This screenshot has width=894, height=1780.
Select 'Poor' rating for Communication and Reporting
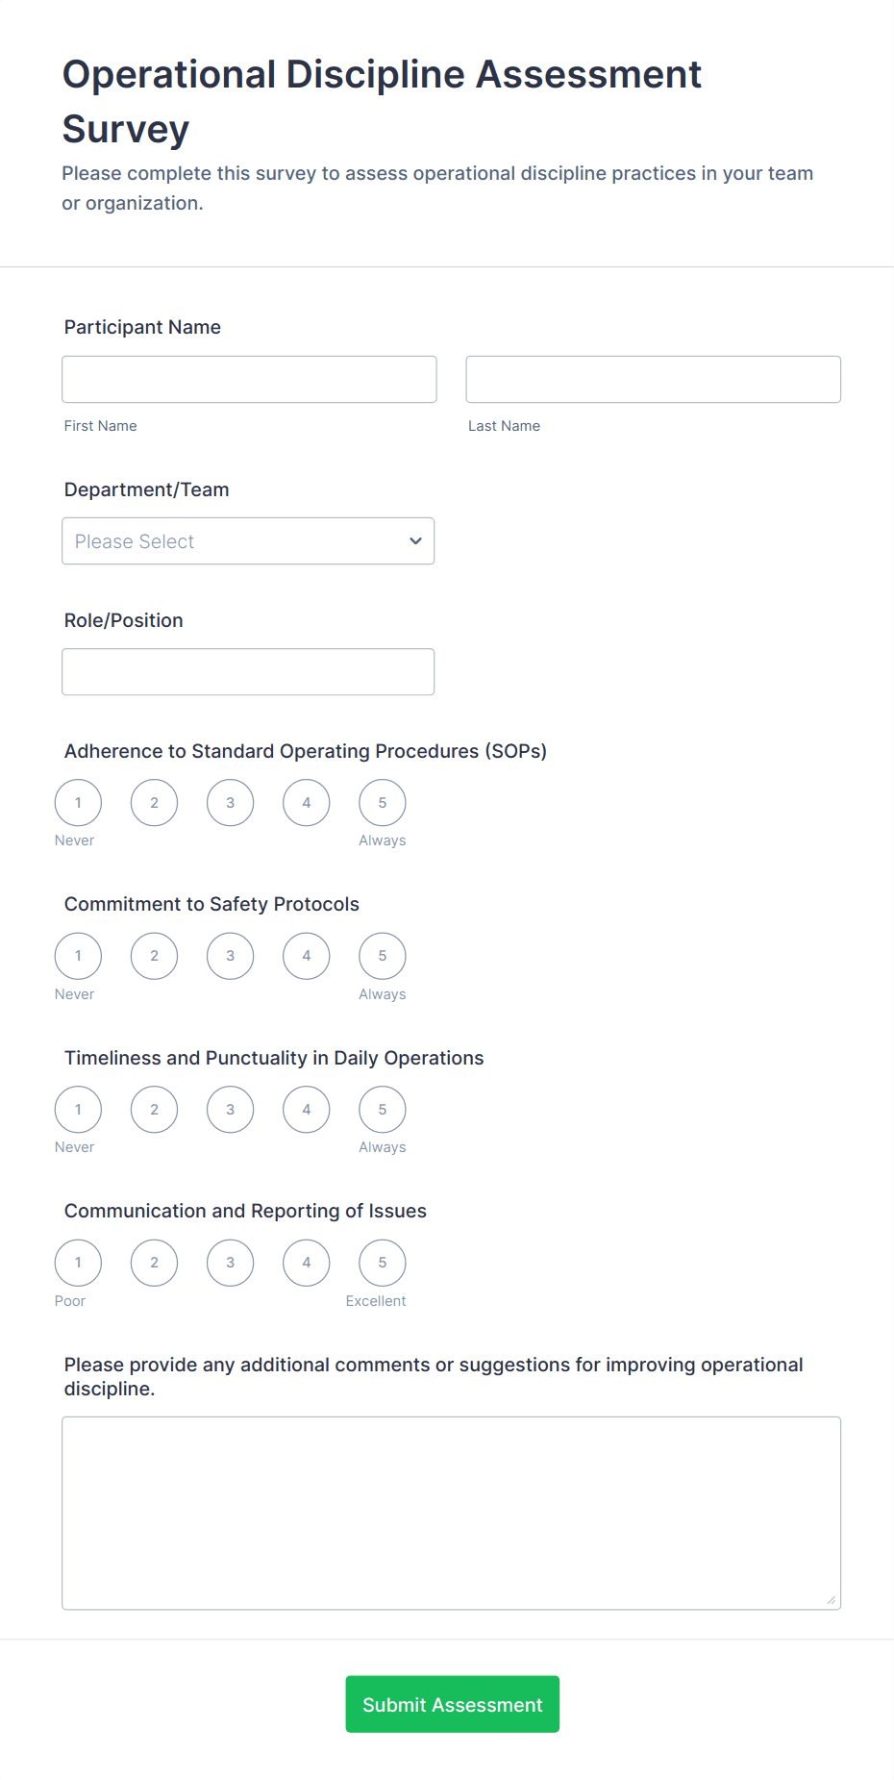(x=77, y=1262)
